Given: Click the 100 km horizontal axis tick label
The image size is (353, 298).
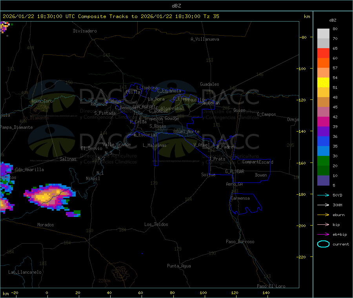Looking at the screenshot, I should point(203,293).
